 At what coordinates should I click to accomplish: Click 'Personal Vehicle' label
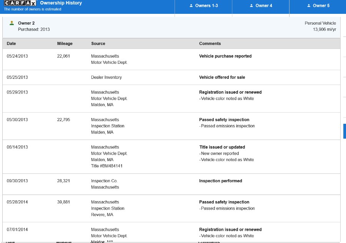point(320,23)
